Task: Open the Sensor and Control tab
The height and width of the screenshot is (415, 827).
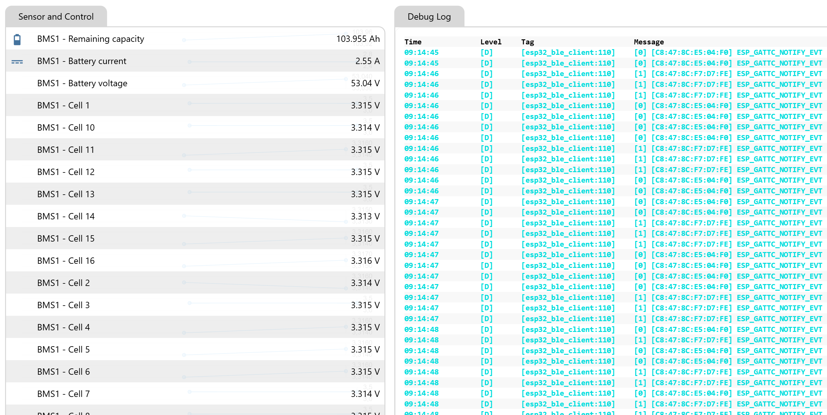Action: click(x=56, y=17)
